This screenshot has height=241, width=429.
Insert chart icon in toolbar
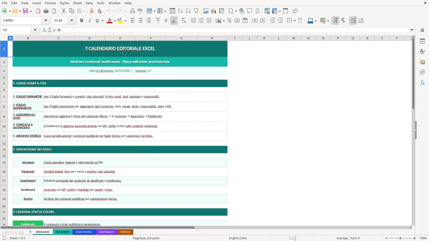pos(214,11)
